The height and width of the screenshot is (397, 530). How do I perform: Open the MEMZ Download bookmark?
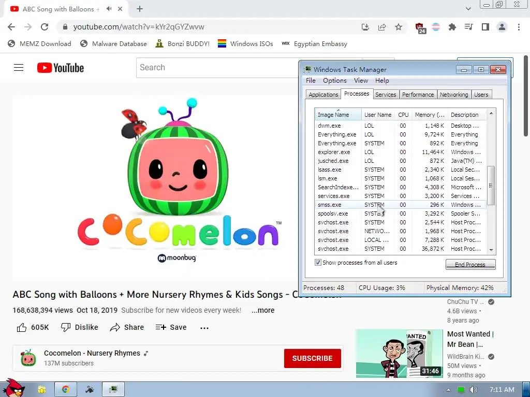coord(39,43)
